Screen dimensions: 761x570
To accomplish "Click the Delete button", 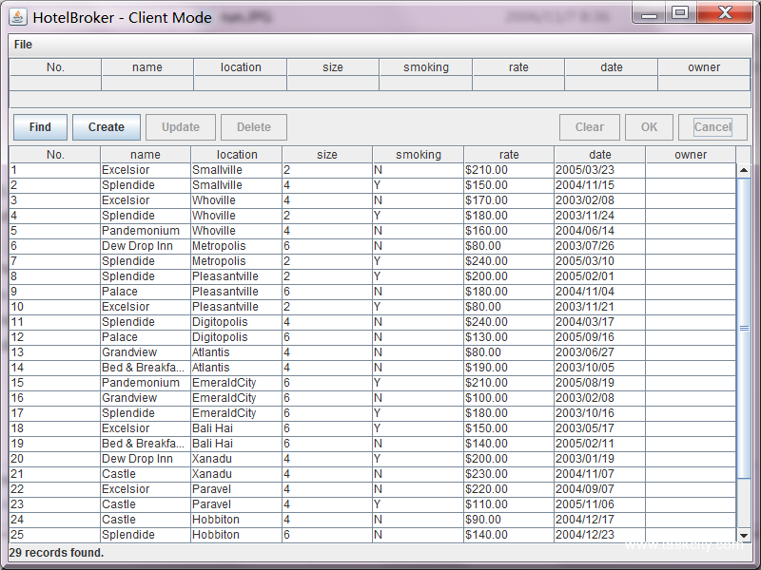I will [x=254, y=127].
